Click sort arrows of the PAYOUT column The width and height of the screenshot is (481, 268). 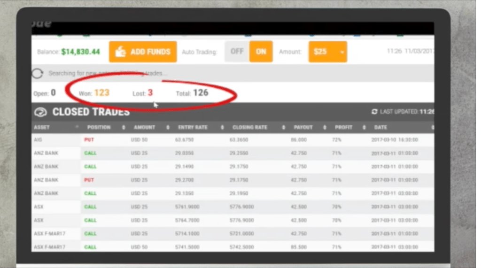pyautogui.click(x=325, y=127)
